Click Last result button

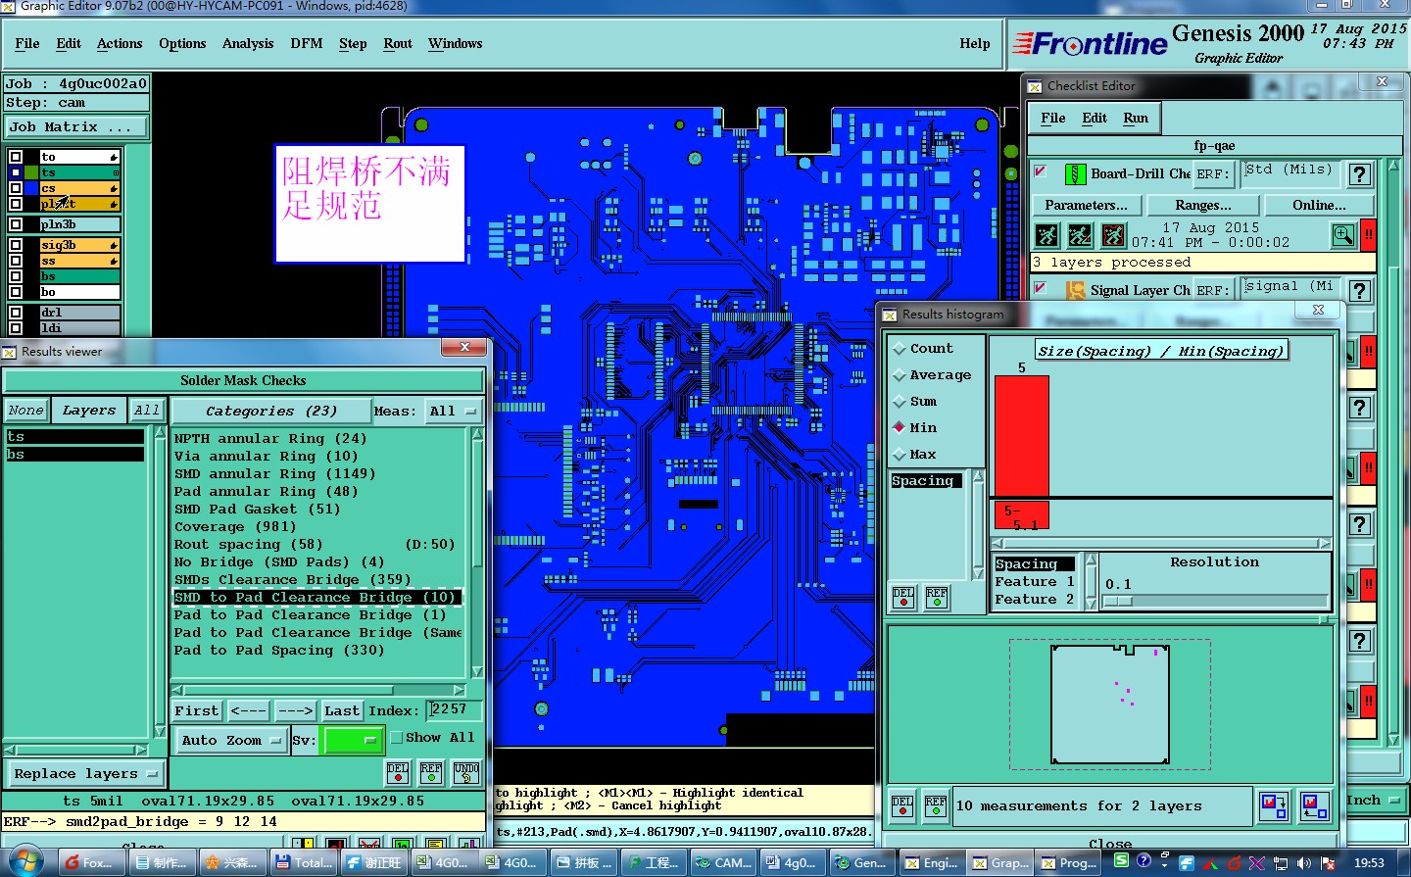(342, 711)
